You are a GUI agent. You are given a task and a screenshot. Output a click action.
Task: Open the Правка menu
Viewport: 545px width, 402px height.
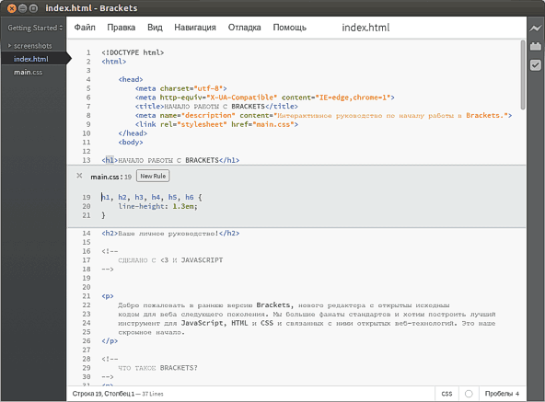pos(121,28)
